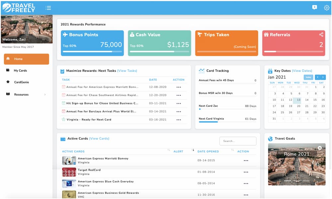Viewport: 332px width, 199px height.
Task: Sort by the Active Cards column arrows
Action: pyautogui.click(x=169, y=150)
